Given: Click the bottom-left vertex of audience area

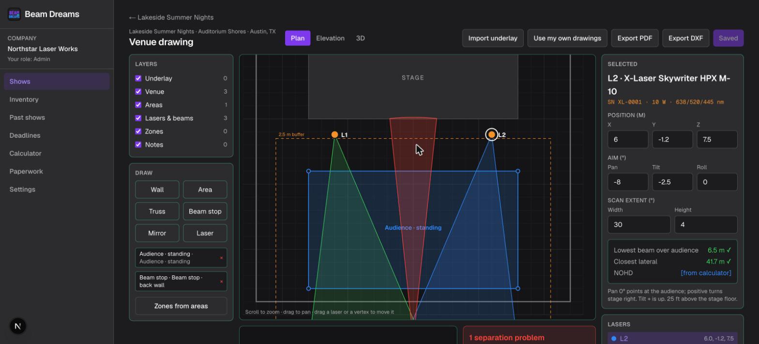Looking at the screenshot, I should tap(309, 288).
